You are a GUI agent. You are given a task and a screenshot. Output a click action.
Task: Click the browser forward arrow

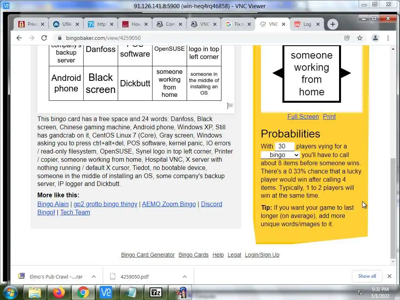pyautogui.click(x=31, y=38)
